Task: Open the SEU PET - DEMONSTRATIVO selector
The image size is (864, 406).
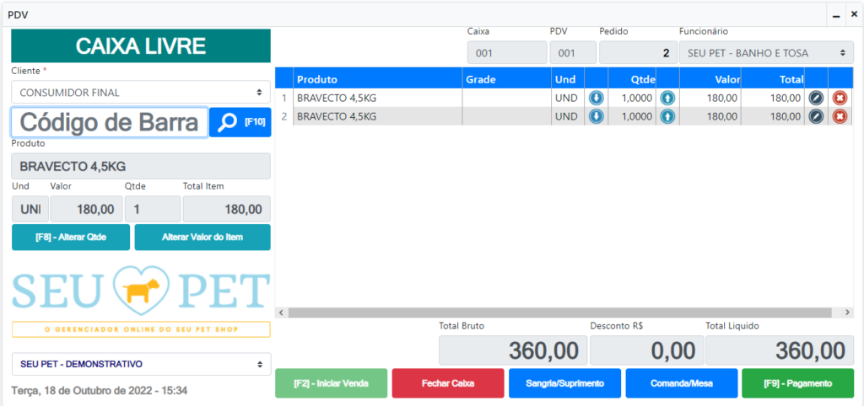Action: [141, 364]
